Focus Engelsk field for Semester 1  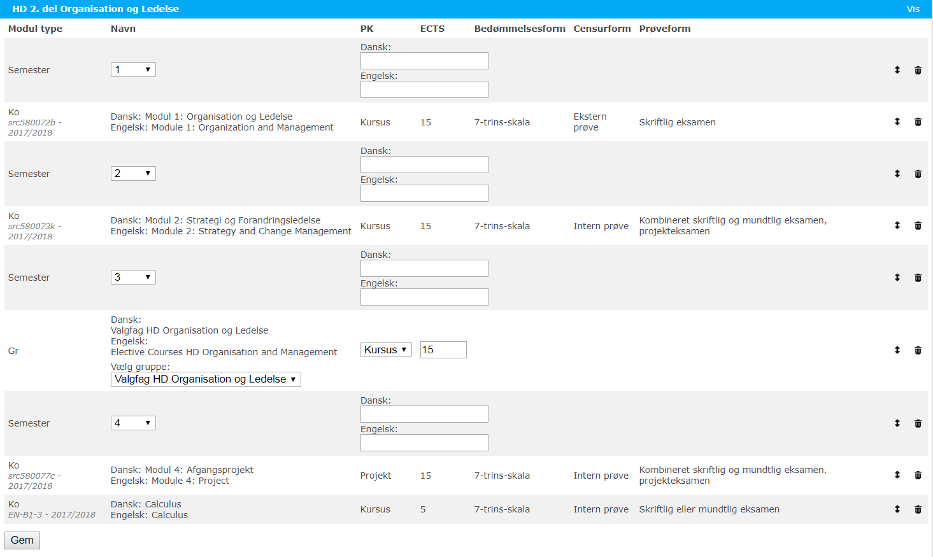coord(424,89)
